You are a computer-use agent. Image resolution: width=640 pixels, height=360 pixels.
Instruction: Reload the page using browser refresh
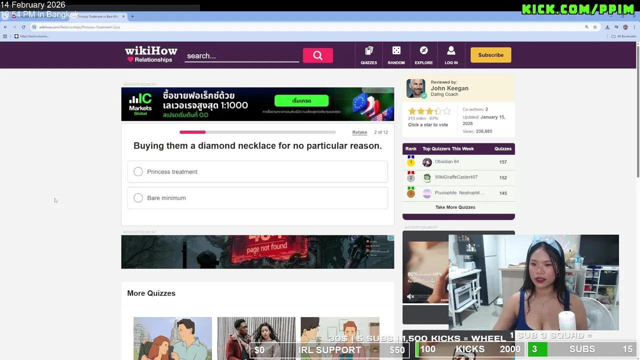[x=23, y=27]
